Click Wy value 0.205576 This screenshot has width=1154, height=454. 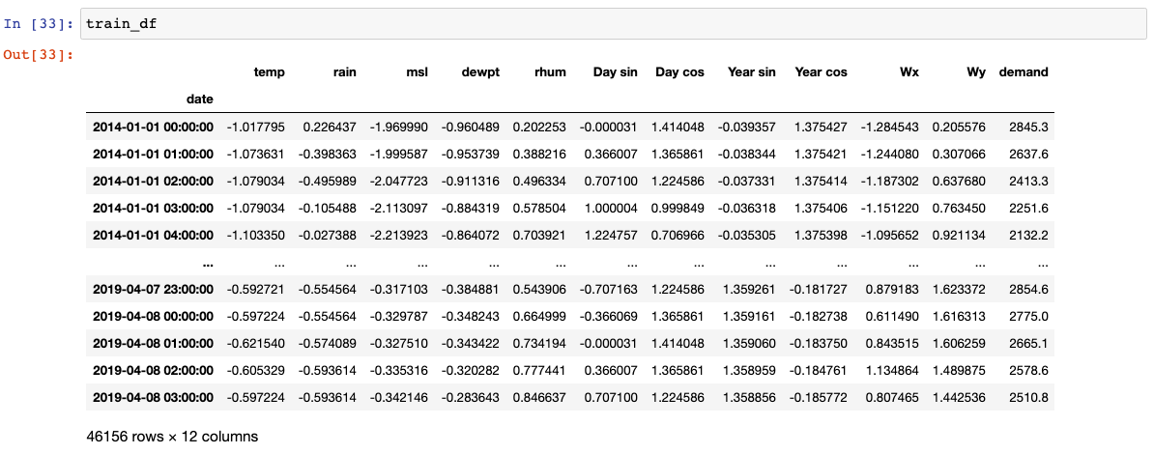click(960, 128)
